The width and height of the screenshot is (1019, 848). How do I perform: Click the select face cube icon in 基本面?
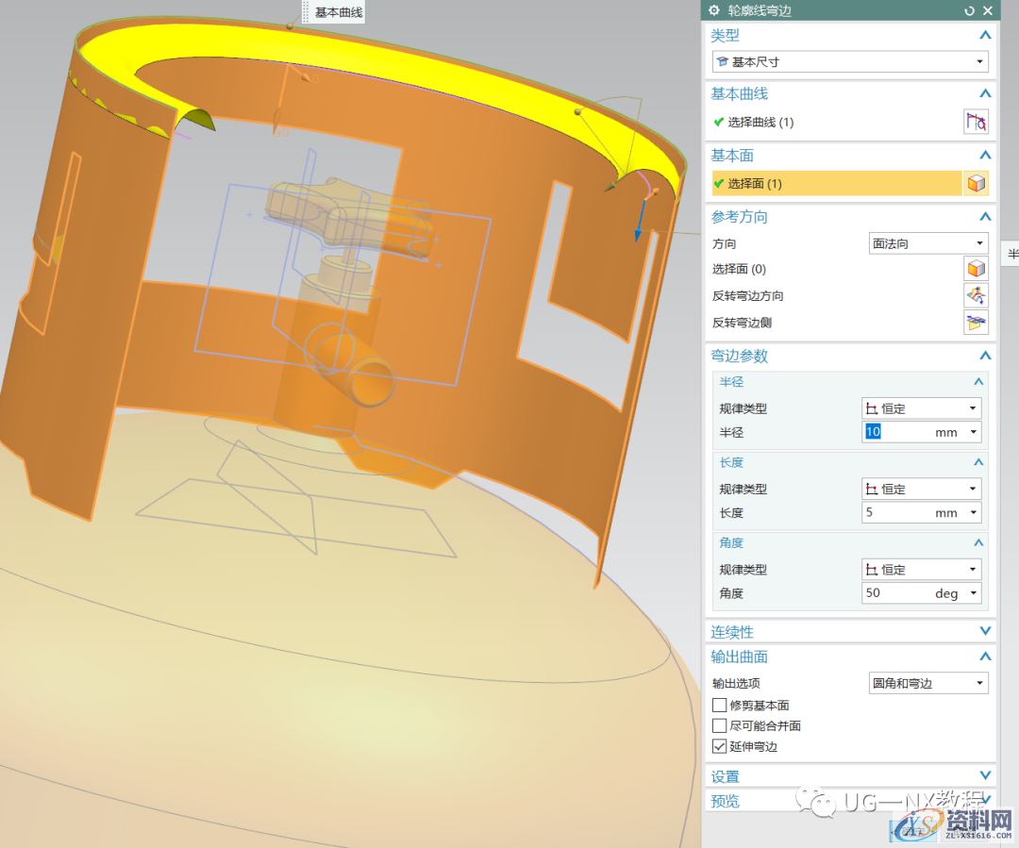pos(976,183)
